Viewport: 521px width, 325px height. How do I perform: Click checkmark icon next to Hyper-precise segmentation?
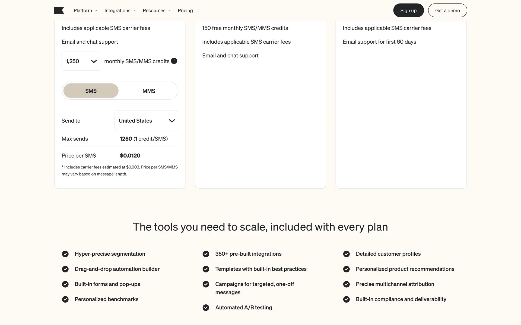pos(65,254)
